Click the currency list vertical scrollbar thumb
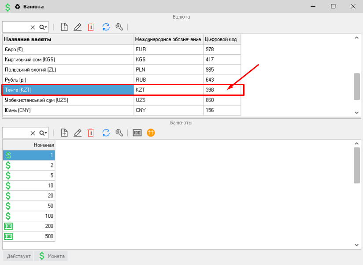 click(x=357, y=87)
